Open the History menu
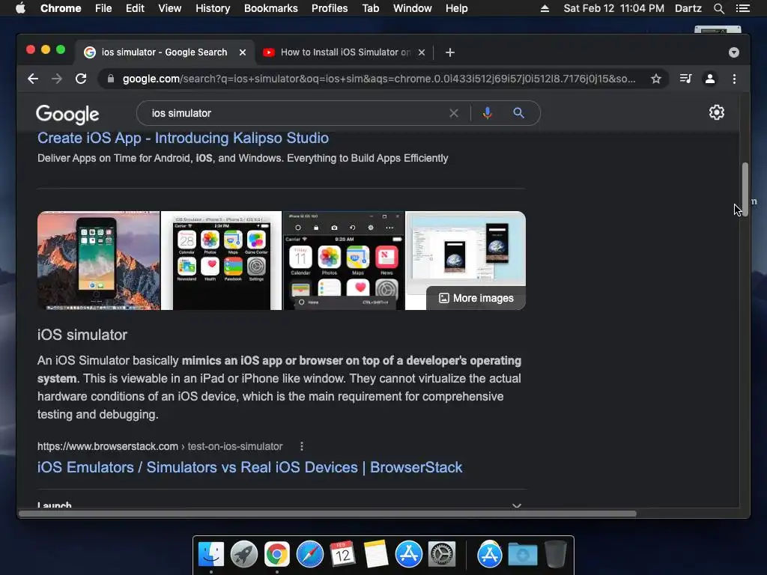Screen dimensions: 767x575 (213, 8)
